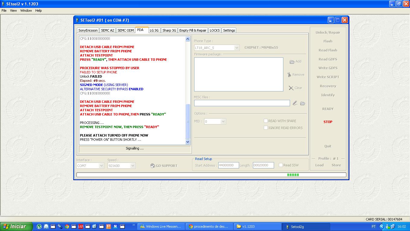Screen dimensions: 410x231
Task: Open the phone cable quick launch icon
Action: [60, 226]
